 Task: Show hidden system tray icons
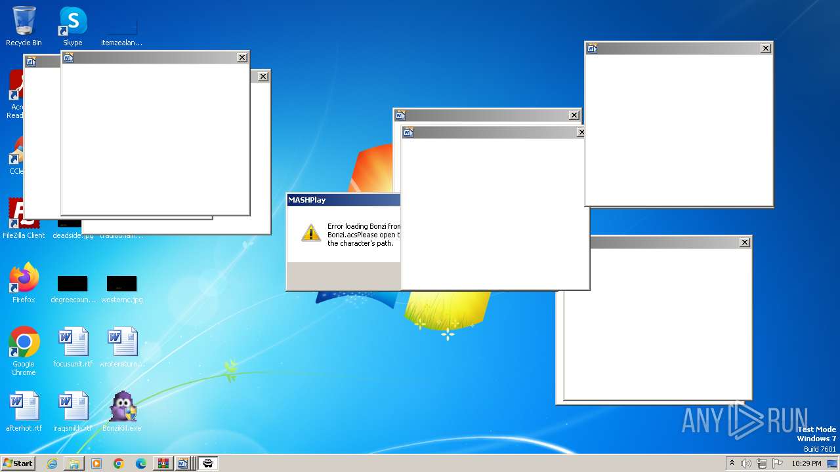732,463
